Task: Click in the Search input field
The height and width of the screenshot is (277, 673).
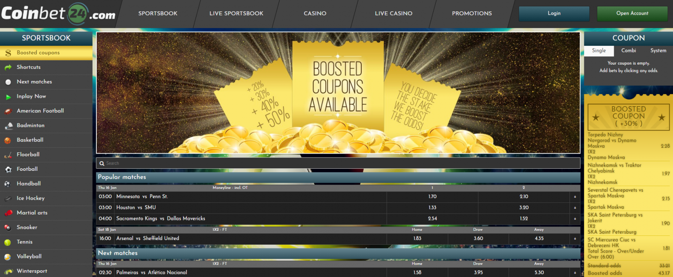Action: [x=338, y=163]
